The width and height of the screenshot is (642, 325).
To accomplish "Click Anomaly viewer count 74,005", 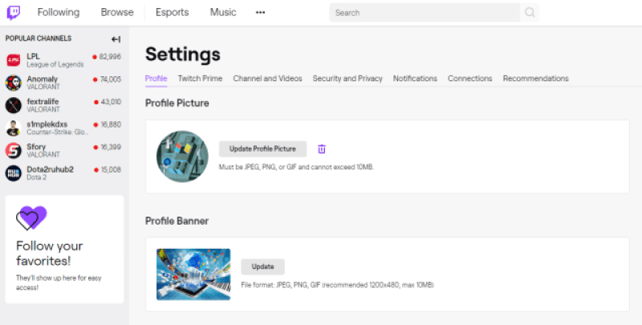I will tap(110, 79).
